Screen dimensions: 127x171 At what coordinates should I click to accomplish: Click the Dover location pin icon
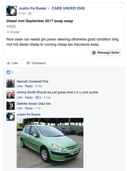pyautogui.click(x=8, y=32)
